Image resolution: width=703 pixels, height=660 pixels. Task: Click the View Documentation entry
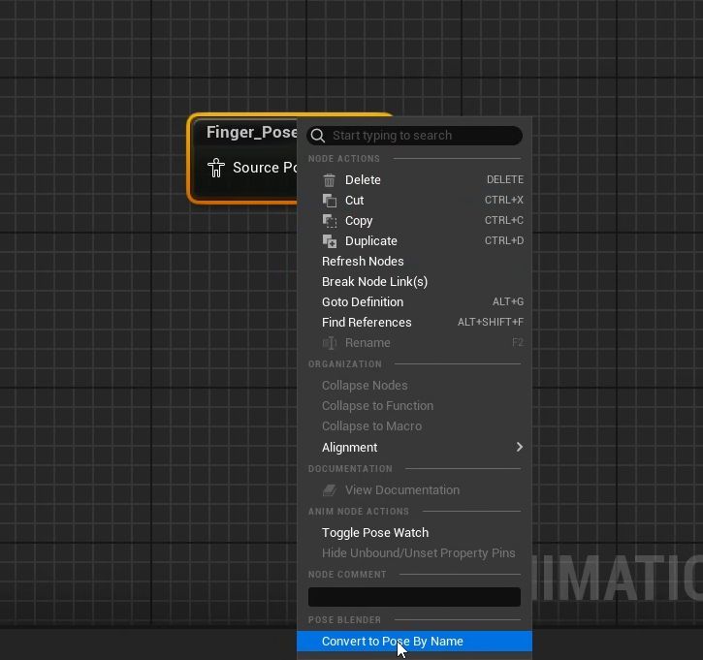pos(415,490)
